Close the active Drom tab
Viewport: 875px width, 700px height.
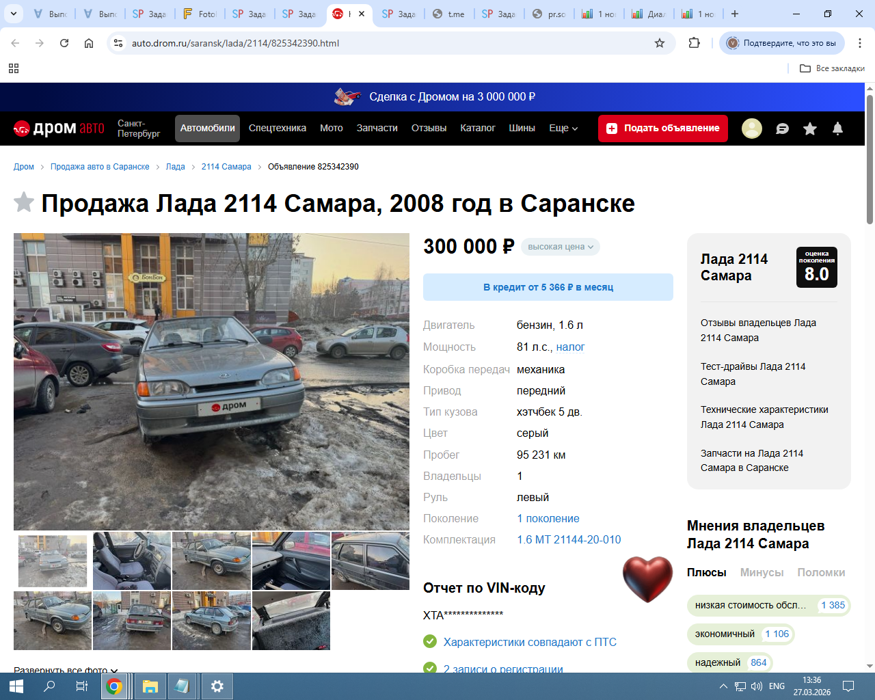[362, 14]
